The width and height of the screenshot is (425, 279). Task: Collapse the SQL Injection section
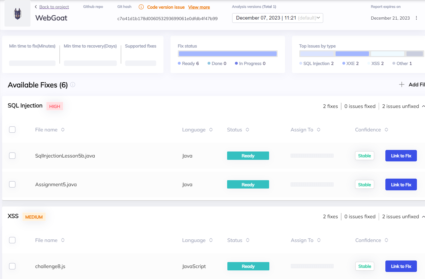point(423,106)
